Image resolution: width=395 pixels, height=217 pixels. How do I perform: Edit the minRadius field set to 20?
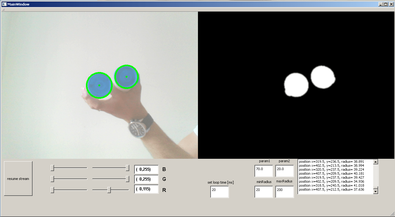coord(263,192)
